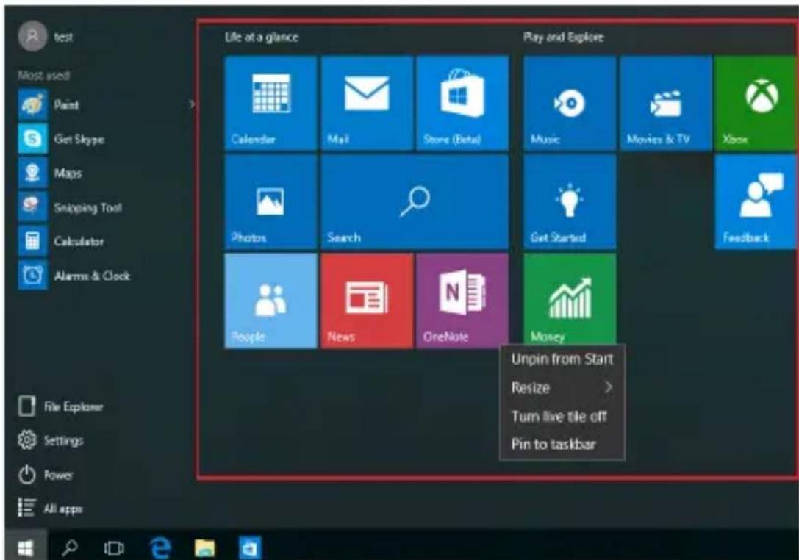Open the Money tile
Screen dimensions: 799x560
click(570, 300)
